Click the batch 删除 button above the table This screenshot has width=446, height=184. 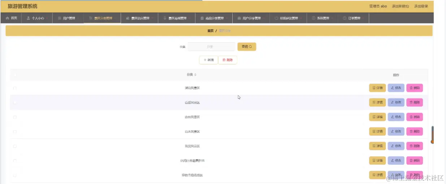(228, 60)
